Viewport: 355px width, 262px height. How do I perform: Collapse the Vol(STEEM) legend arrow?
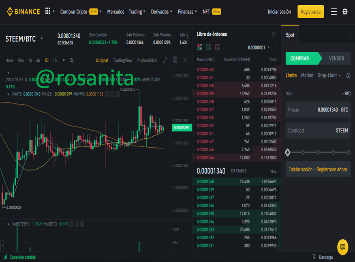9,224
